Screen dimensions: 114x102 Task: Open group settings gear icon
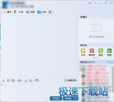tap(50, 12)
